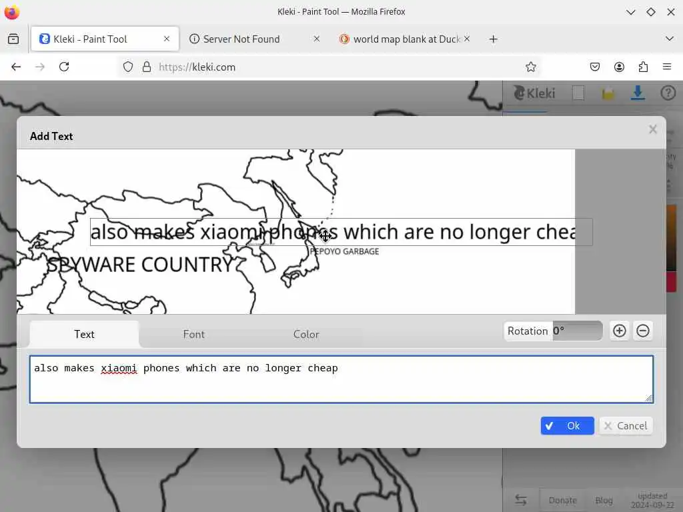
Task: Go back to the previous page
Action: point(16,67)
